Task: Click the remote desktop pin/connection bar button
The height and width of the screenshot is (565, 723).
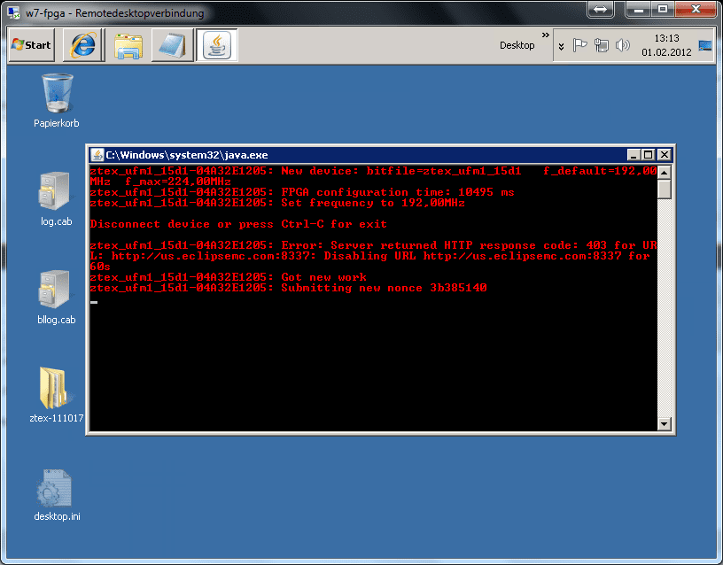Action: [x=601, y=9]
